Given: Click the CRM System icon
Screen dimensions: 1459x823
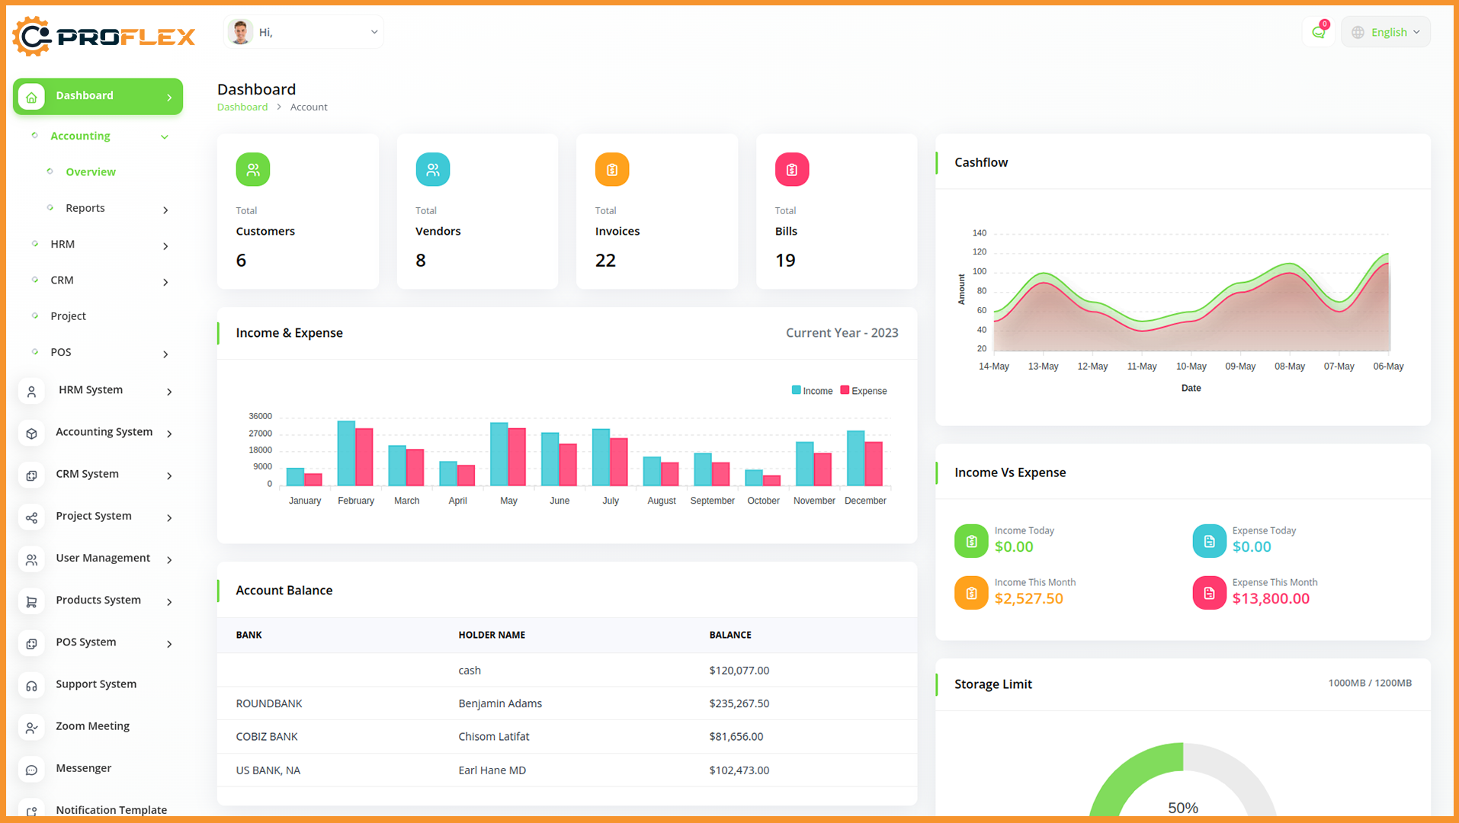Looking at the screenshot, I should tap(31, 476).
